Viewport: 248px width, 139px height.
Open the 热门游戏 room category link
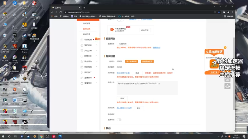[124, 108]
